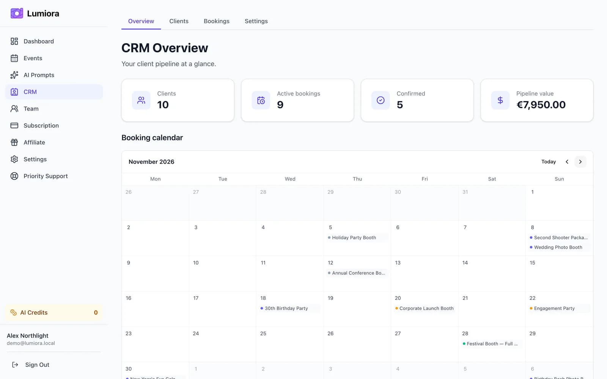This screenshot has width=607, height=379.
Task: Jump to Today in booking calendar
Action: (549, 162)
